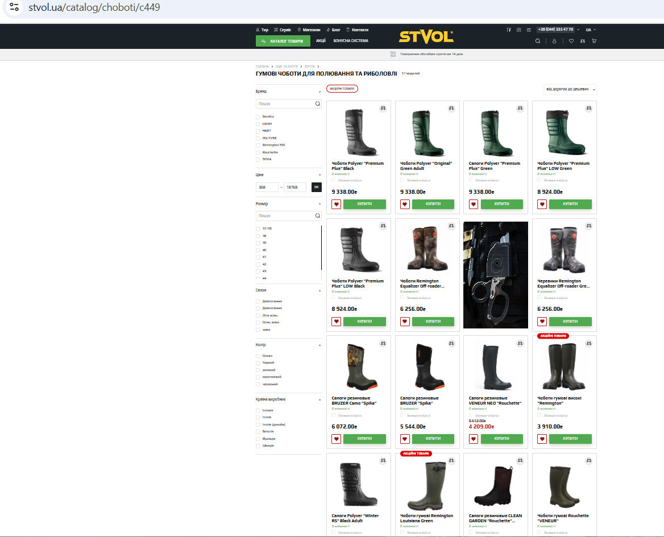Open the Магазини menu item
The image size is (664, 537).
309,30
